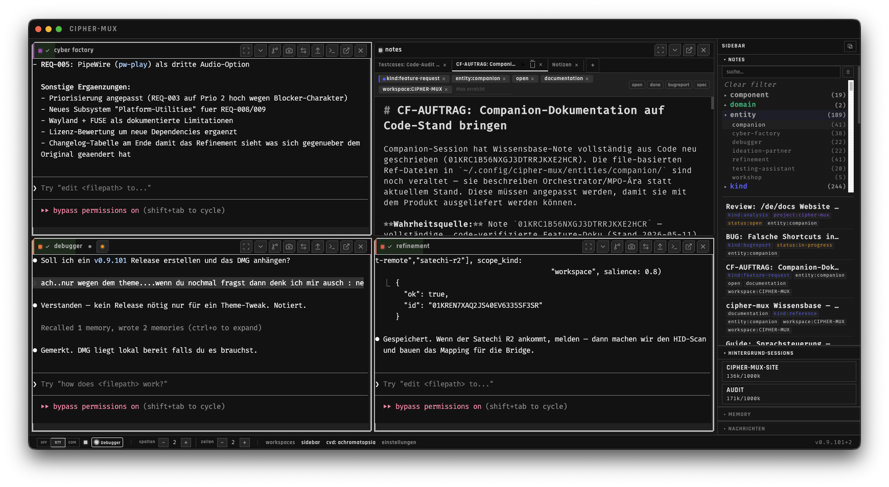The image size is (889, 487).
Task: Select the CF-AUFTRAG: Compani… tab
Action: tap(485, 64)
